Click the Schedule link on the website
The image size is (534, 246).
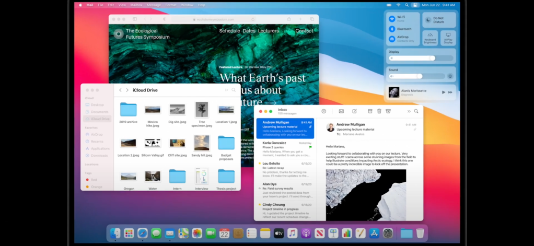229,31
